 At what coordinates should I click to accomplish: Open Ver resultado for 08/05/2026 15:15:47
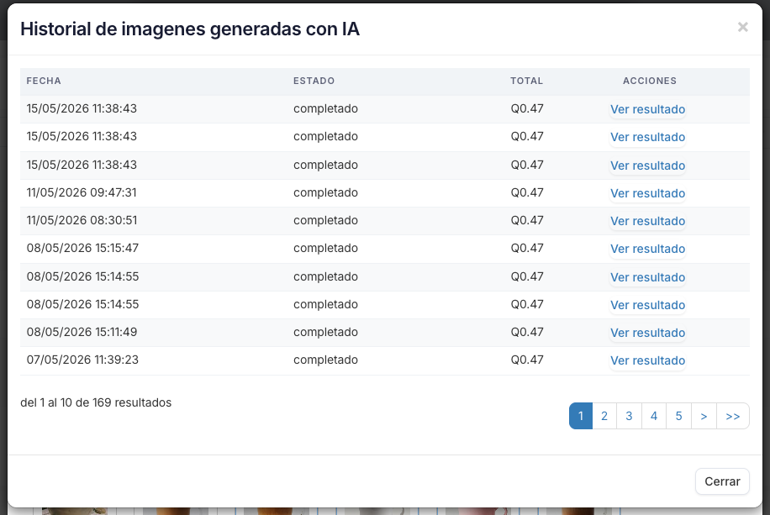point(647,249)
